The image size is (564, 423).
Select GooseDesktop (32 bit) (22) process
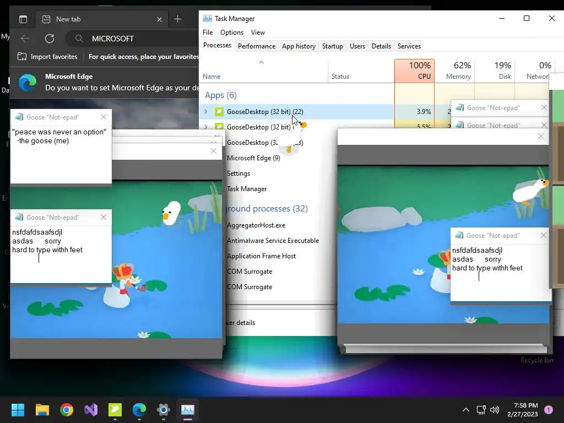[265, 111]
